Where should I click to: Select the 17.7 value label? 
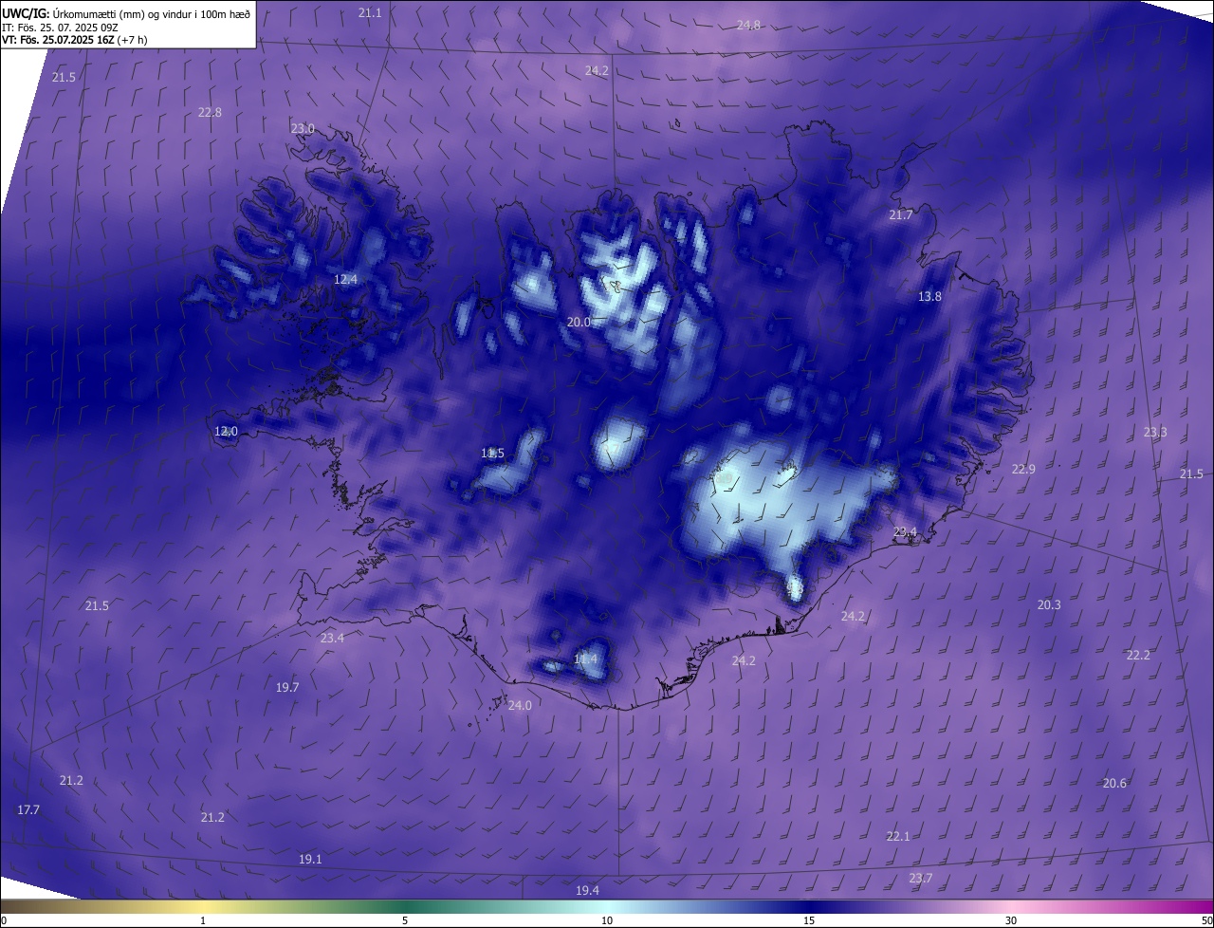pos(28,809)
